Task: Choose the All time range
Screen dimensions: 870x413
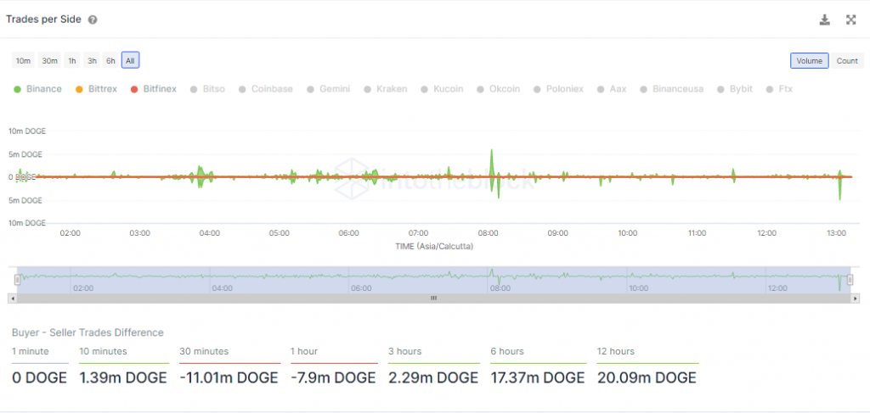Action: [130, 60]
